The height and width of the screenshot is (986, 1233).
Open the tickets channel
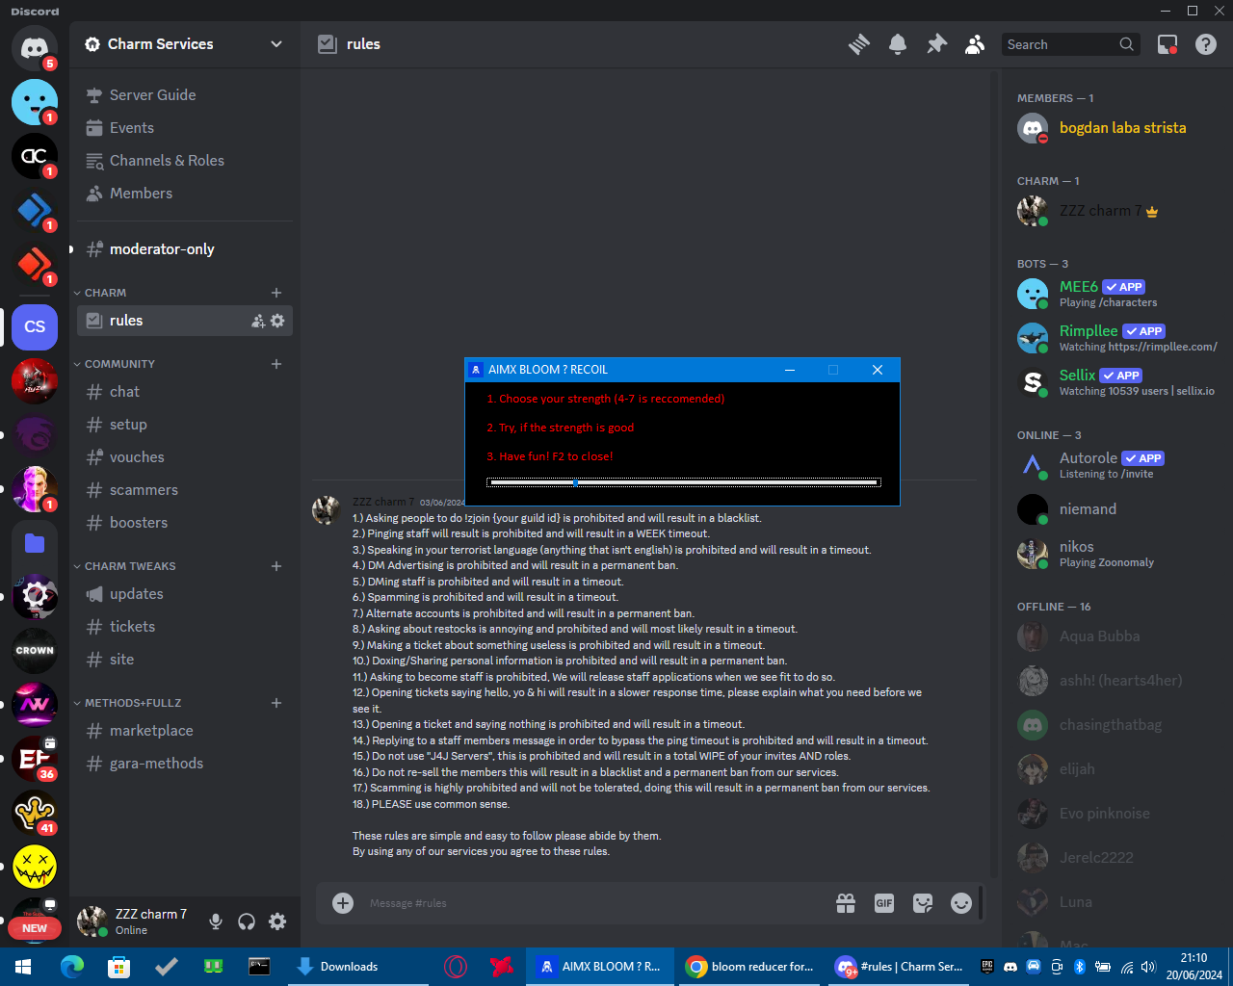click(x=185, y=627)
